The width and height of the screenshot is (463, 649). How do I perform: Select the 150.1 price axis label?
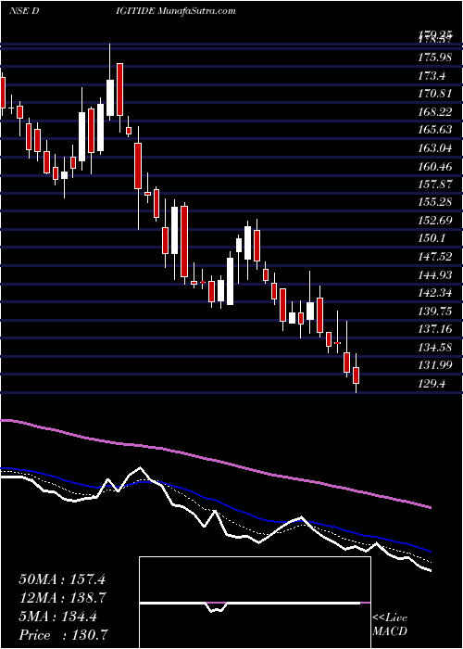point(432,238)
